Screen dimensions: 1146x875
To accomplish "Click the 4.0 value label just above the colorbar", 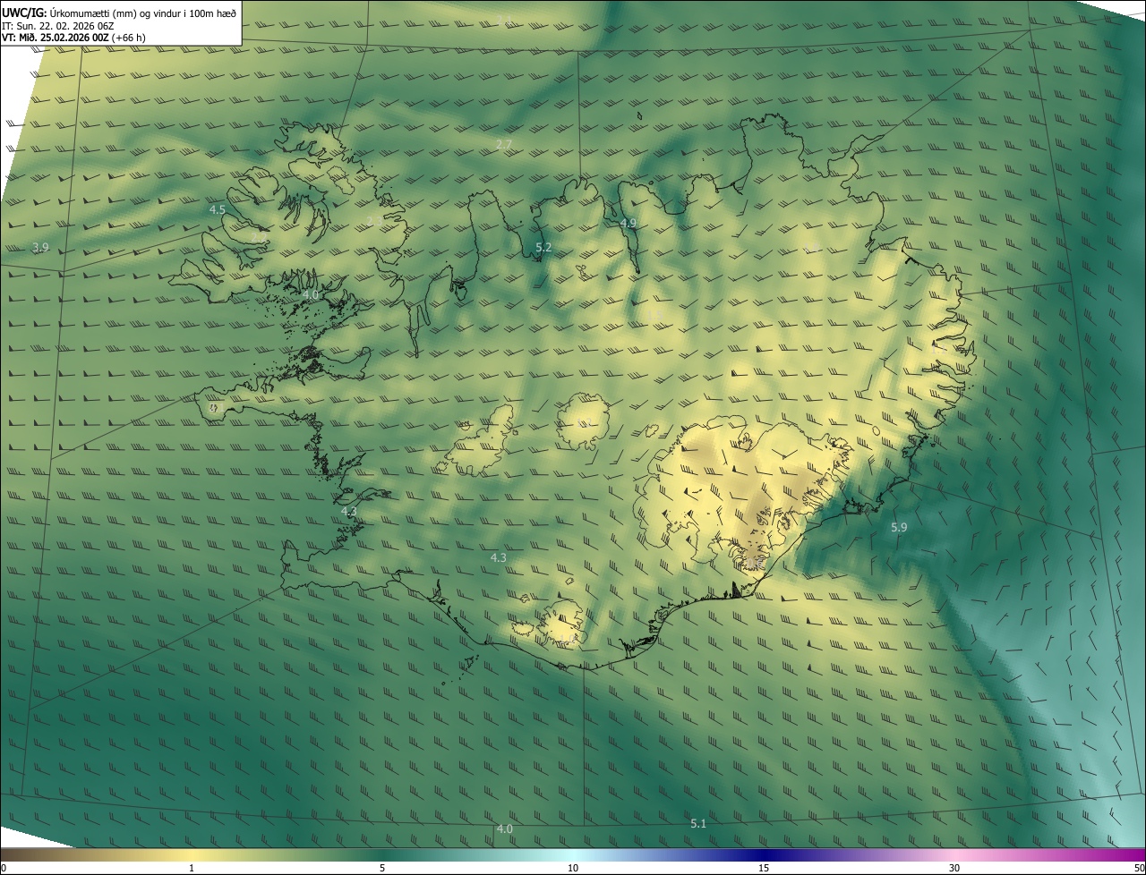I will point(505,828).
